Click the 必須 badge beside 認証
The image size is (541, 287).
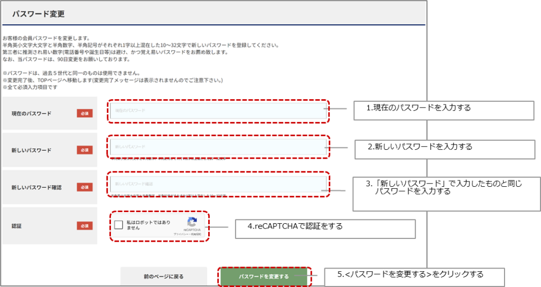(85, 226)
